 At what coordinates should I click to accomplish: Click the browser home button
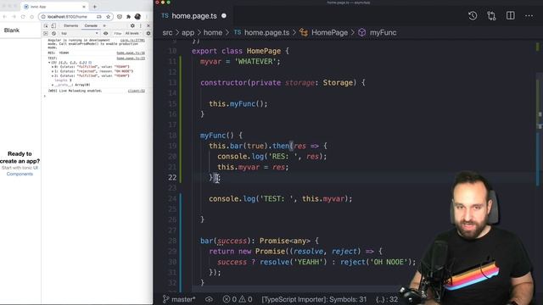(31, 17)
